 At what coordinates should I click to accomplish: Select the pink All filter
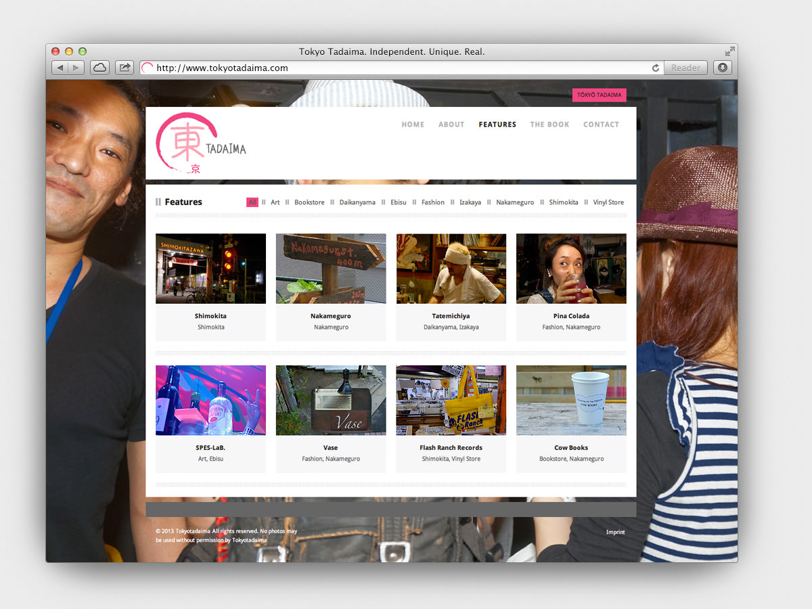pyautogui.click(x=252, y=202)
